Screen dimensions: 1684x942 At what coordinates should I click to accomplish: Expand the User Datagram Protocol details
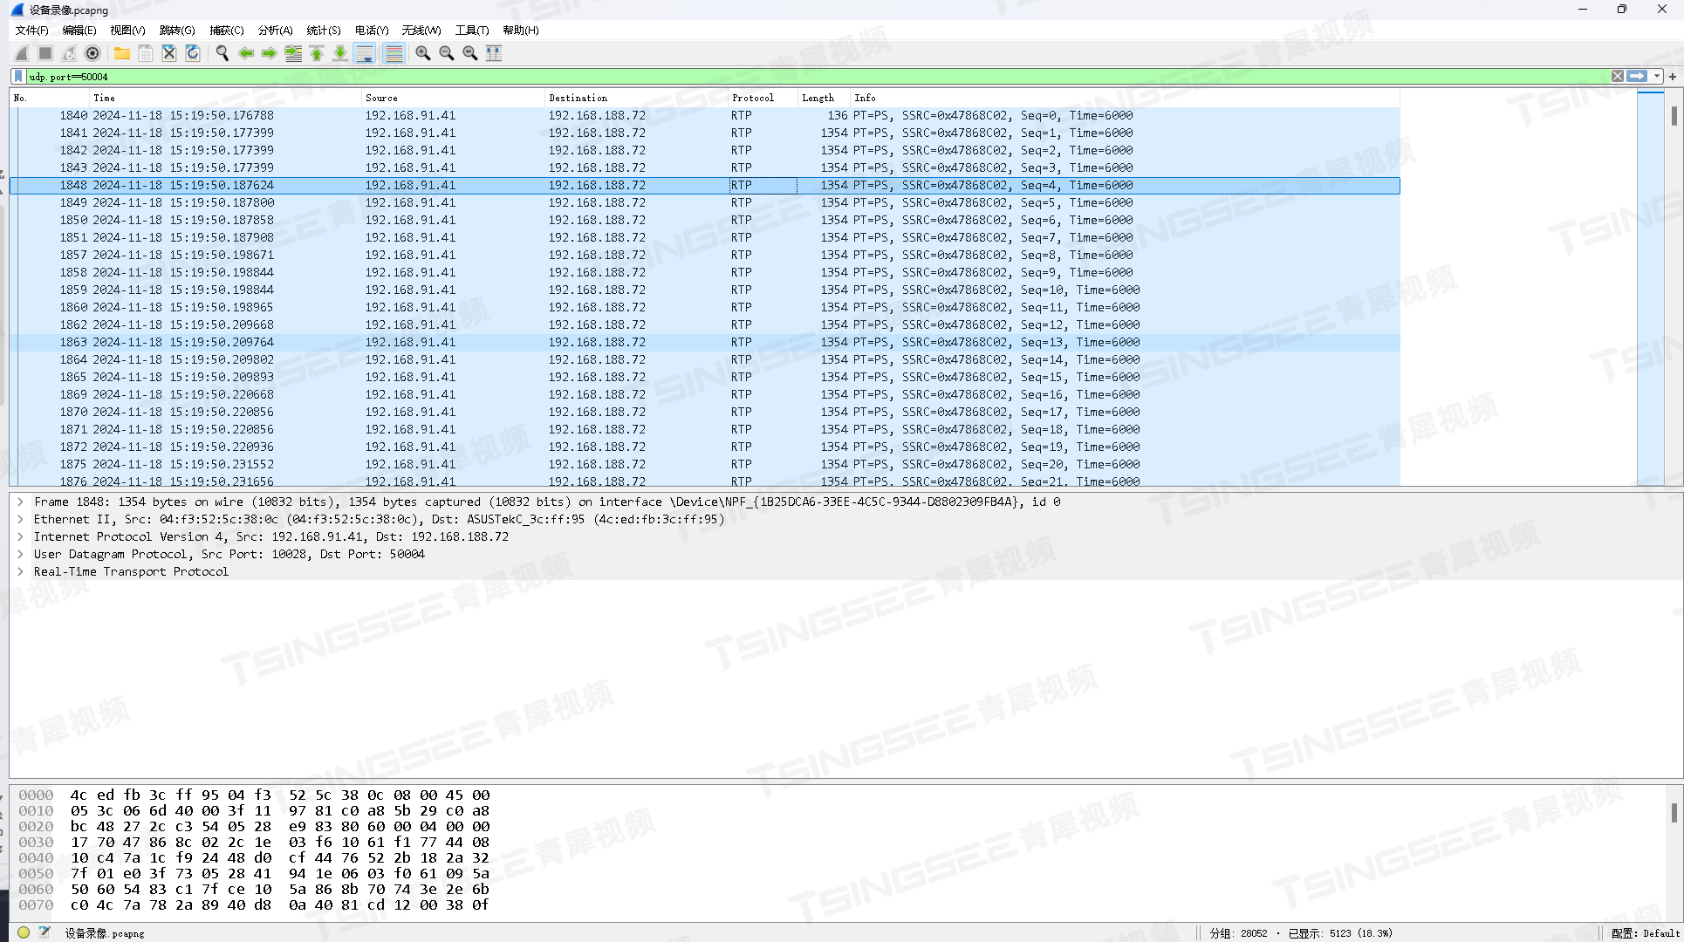[20, 555]
